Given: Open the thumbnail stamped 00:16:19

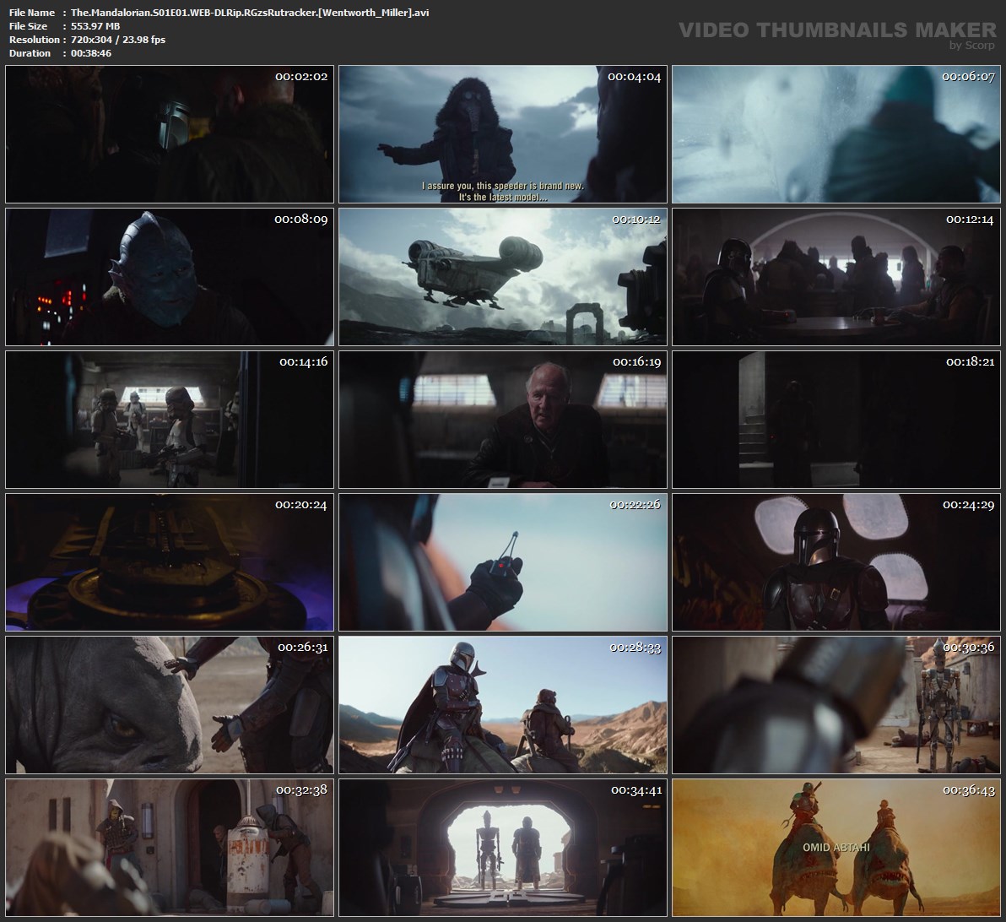Looking at the screenshot, I should click(x=503, y=420).
